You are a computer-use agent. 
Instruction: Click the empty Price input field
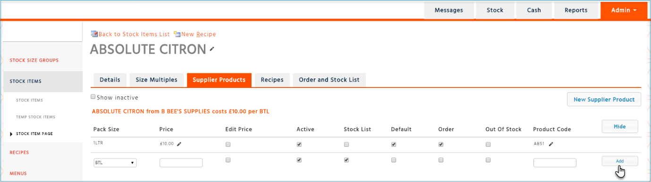[181, 163]
